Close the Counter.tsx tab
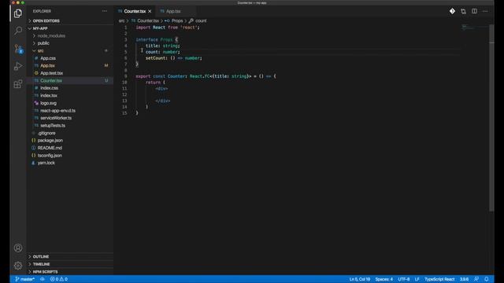The width and height of the screenshot is (504, 283). point(150,11)
